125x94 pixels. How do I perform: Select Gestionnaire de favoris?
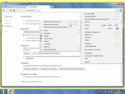pos(60,25)
